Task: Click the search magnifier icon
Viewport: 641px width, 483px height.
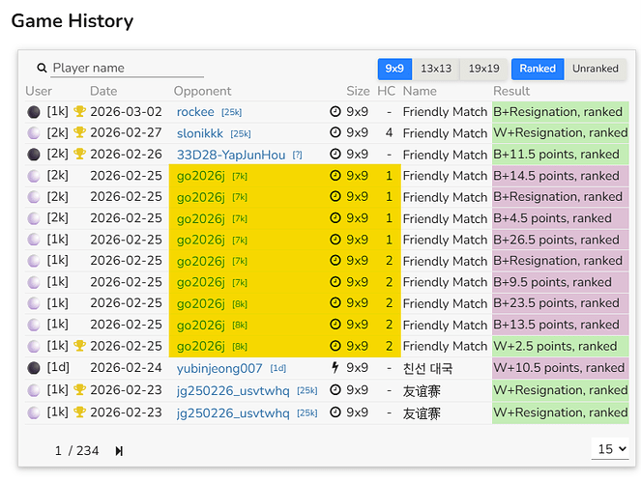Action: tap(43, 69)
